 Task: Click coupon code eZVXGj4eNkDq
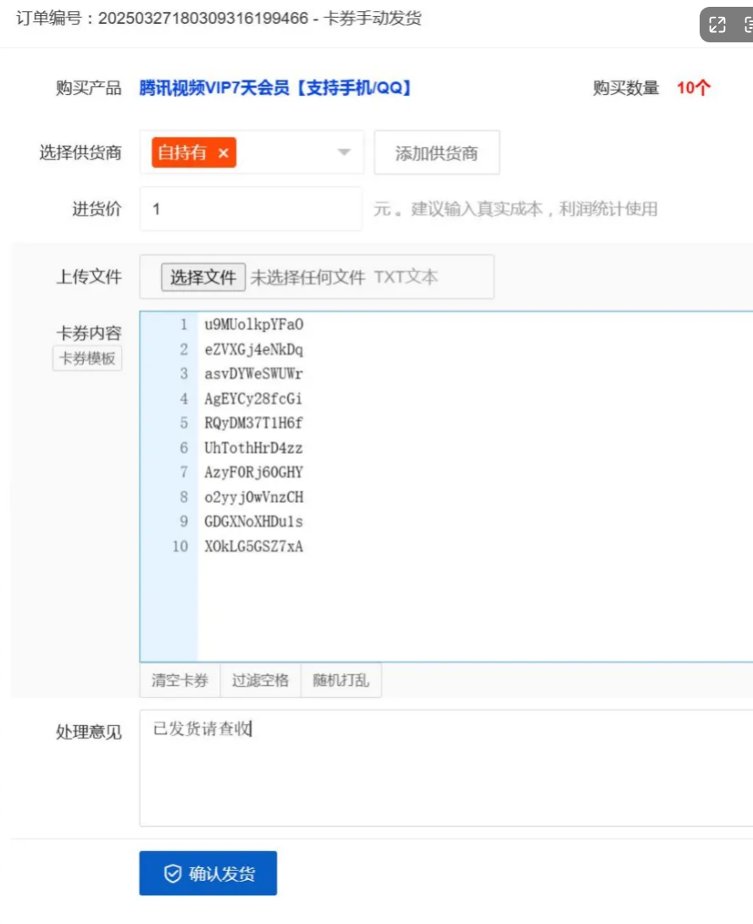pos(254,350)
